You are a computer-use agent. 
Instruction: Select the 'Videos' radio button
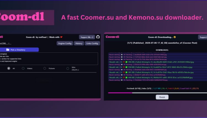click(23, 68)
